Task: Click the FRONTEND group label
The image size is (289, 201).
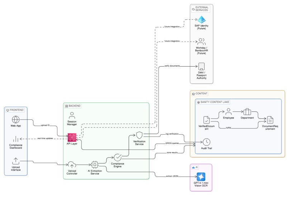Action: click(15, 110)
